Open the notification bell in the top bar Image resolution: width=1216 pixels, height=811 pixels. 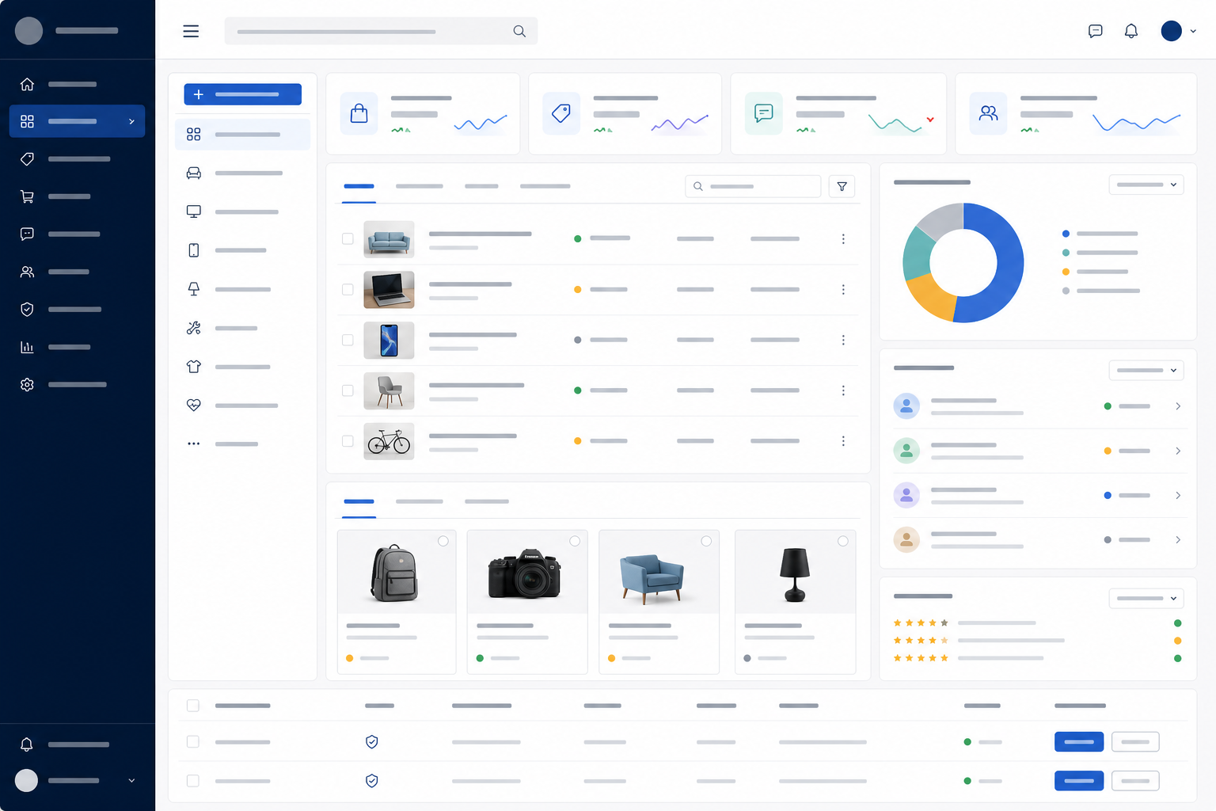pyautogui.click(x=1131, y=31)
